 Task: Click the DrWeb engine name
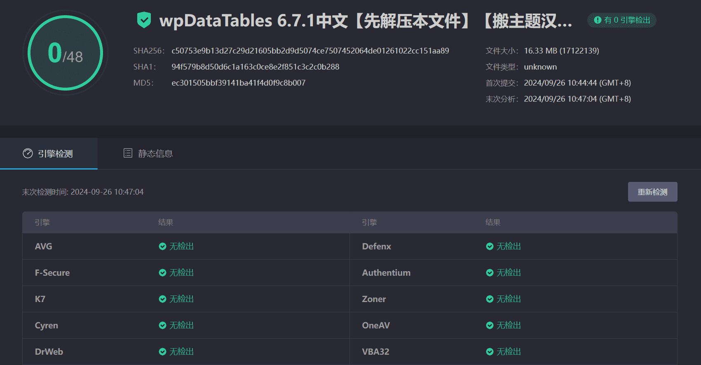(49, 351)
